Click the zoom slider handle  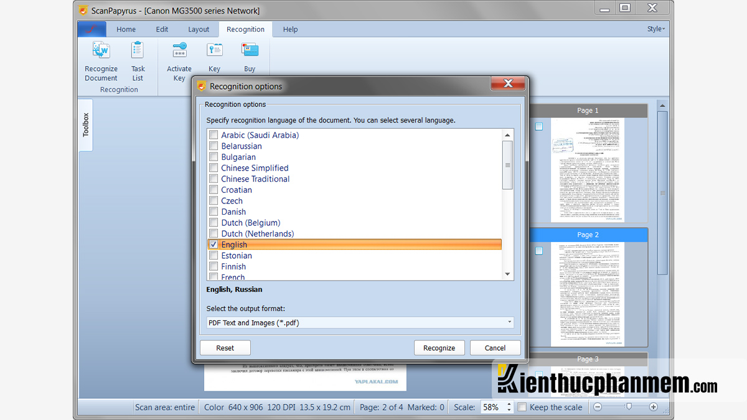[629, 406]
